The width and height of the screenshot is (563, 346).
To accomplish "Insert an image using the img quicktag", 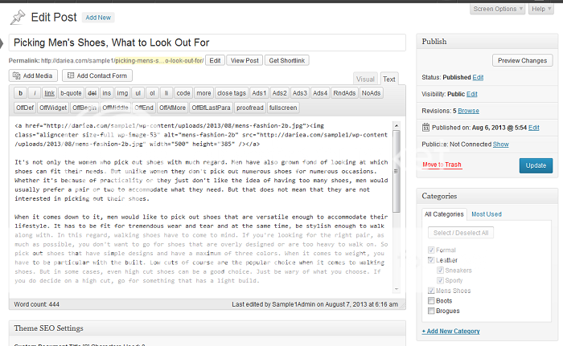I will pos(121,93).
